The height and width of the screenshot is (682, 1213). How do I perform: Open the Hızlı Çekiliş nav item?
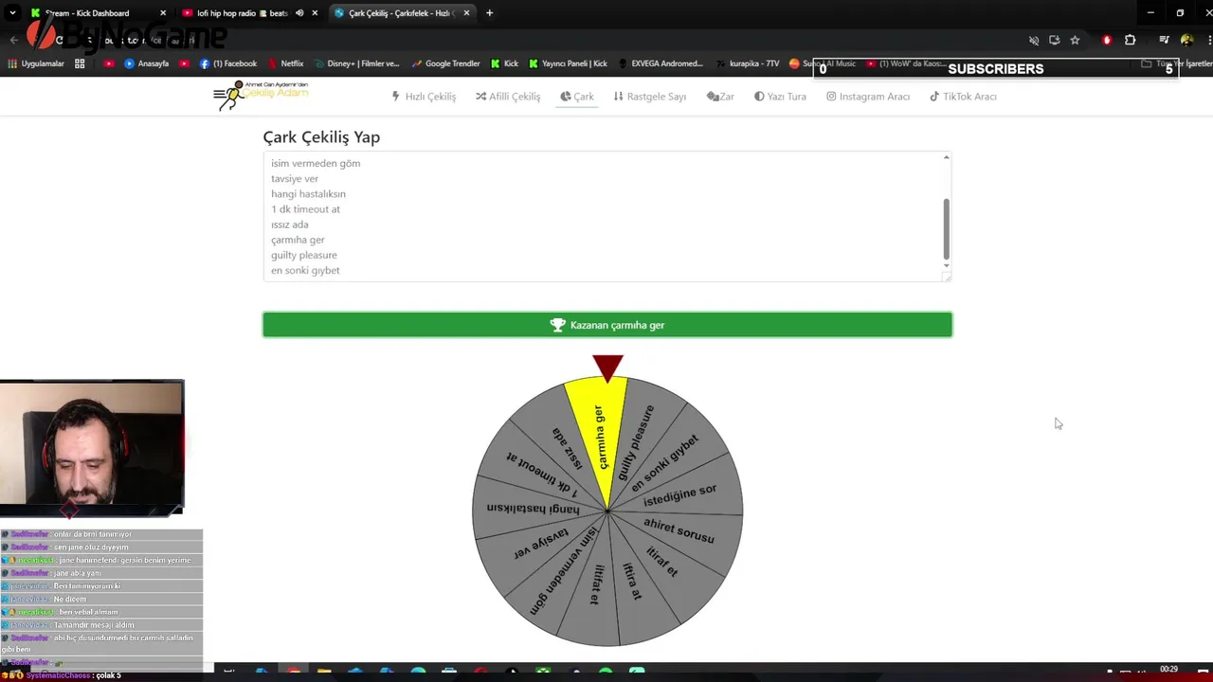(x=424, y=97)
